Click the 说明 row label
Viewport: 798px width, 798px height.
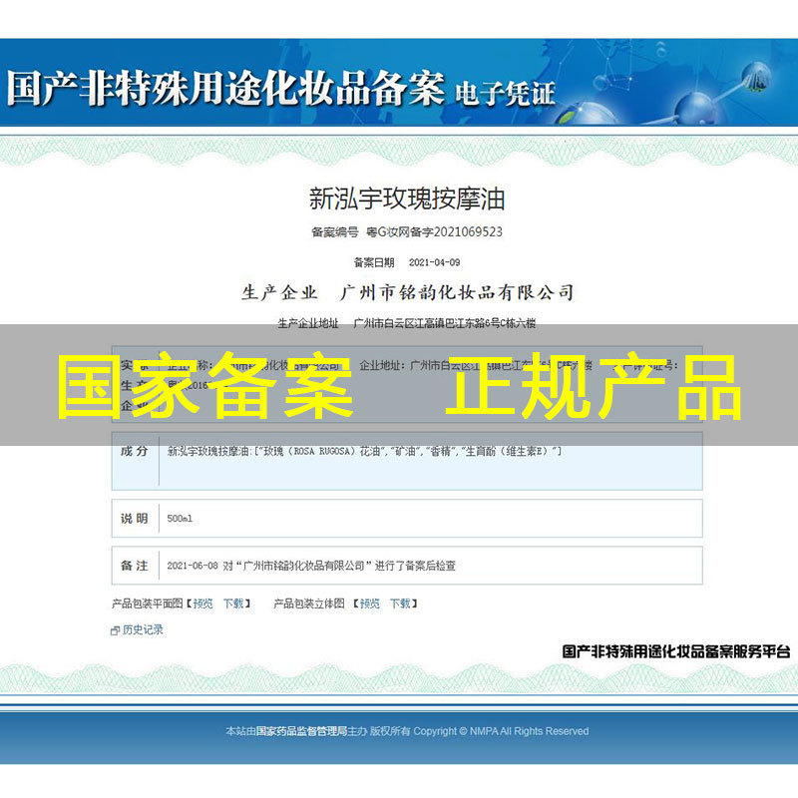coord(135,519)
